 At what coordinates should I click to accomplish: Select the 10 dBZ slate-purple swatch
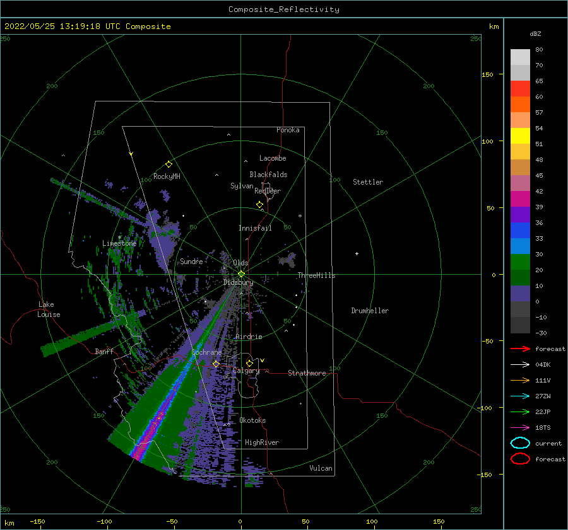520,294
